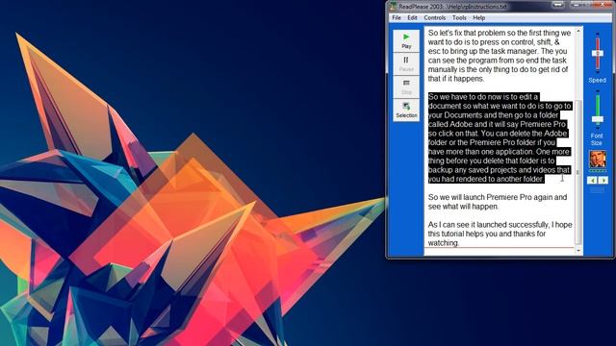Click the vertical scrollbar thumb in ReadPlease

[578, 172]
